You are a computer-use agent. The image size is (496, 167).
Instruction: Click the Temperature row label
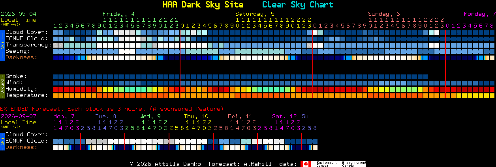point(27,95)
